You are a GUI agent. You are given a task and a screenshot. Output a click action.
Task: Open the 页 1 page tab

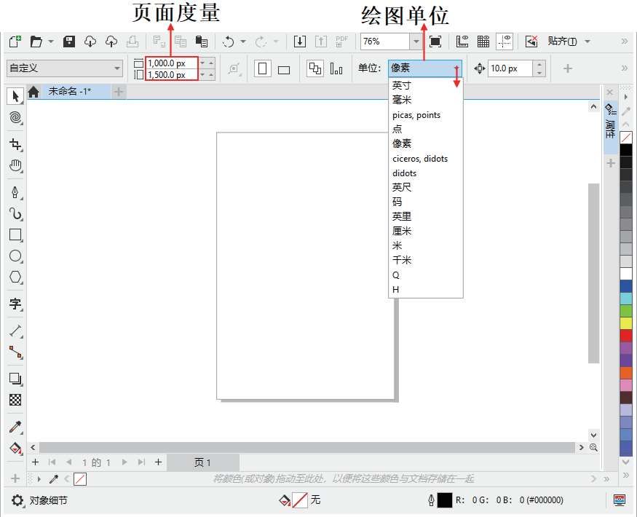pos(202,462)
